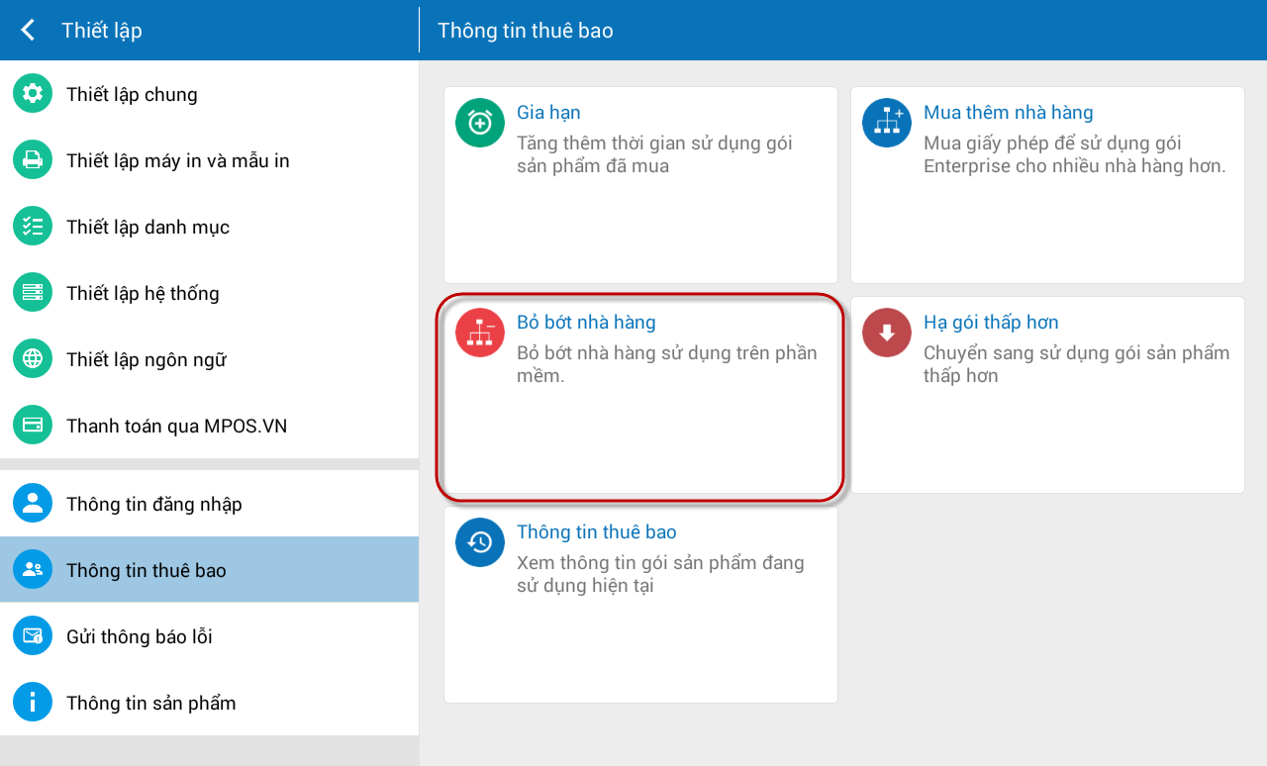Click the Thiết lập chung gear icon
Viewport: 1267px width, 766px height.
tap(33, 94)
